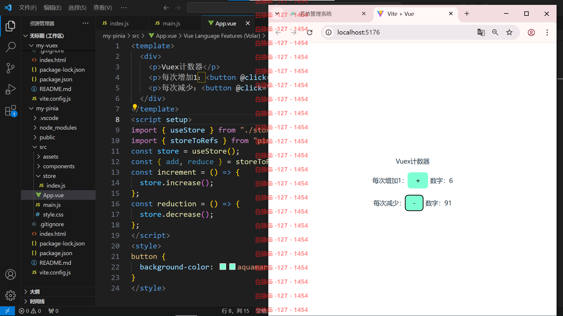Open the 文件(F) menu

click(x=28, y=8)
